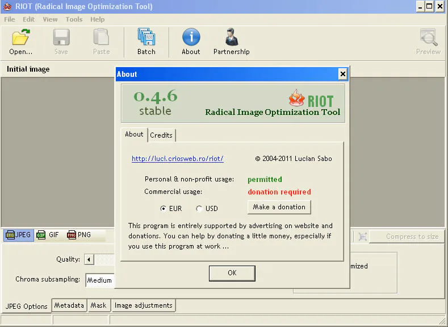Click OK to dismiss the About dialog

(x=232, y=273)
